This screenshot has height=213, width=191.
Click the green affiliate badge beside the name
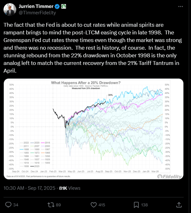63,6
